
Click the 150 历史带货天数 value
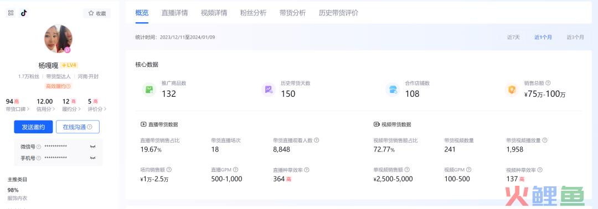[x=288, y=93]
